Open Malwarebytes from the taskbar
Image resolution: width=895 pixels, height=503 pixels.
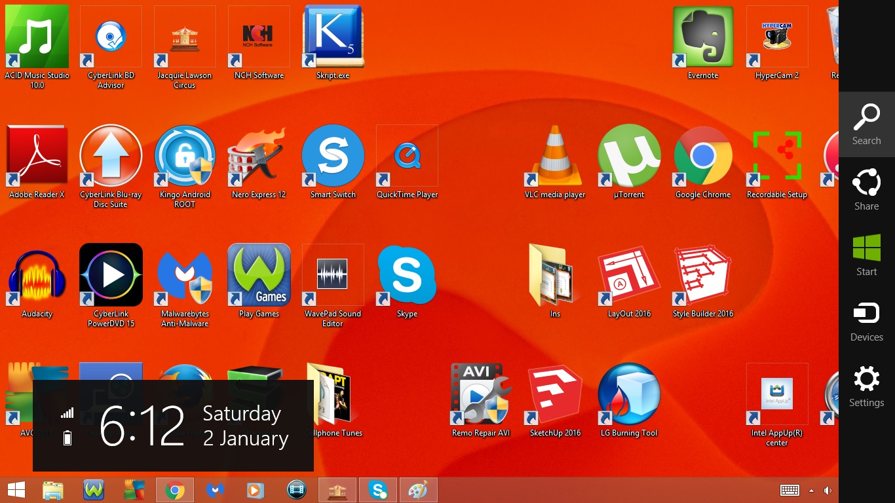216,490
